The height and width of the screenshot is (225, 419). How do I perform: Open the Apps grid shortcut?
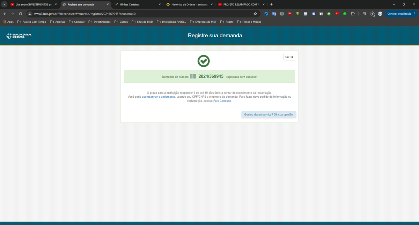coord(8,22)
